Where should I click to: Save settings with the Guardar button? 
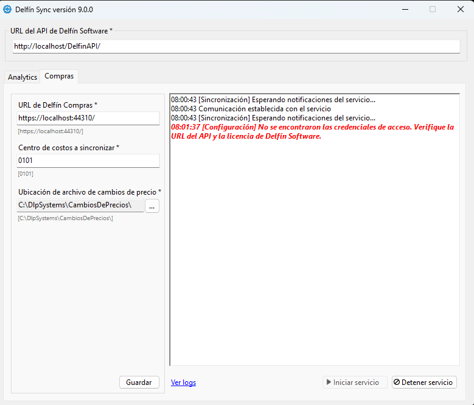pyautogui.click(x=139, y=382)
